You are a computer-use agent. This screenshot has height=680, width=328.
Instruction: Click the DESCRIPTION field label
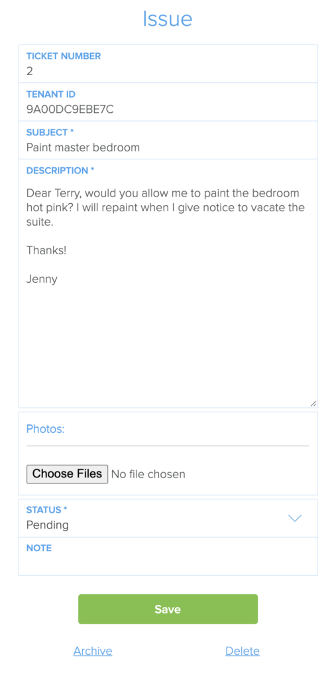(60, 171)
